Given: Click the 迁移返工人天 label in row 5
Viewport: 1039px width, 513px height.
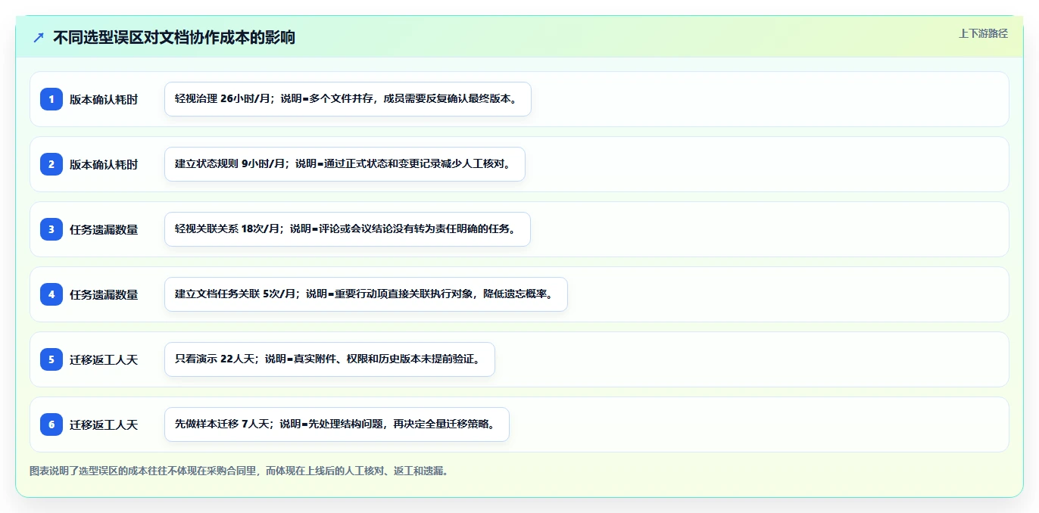Looking at the screenshot, I should coord(104,359).
